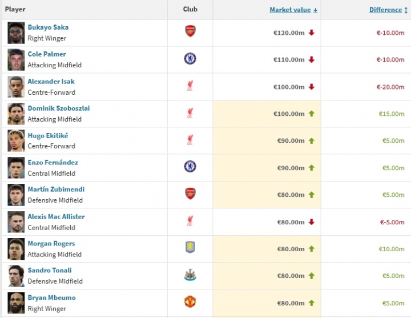Click Manchester United crest beside Bryan Mbeumo
This screenshot has width=411, height=318.
point(190,302)
